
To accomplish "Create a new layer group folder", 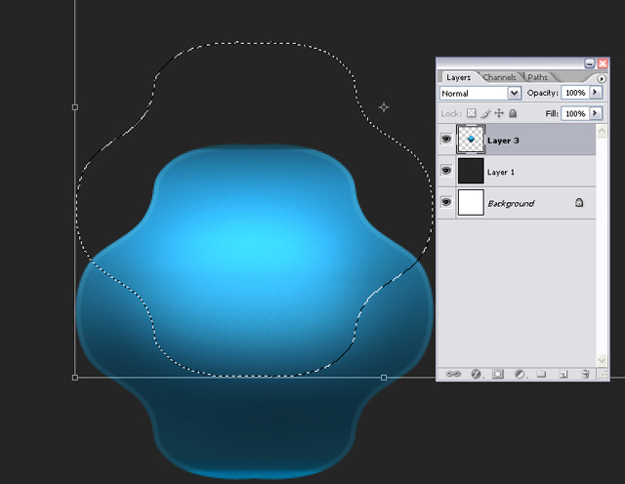I will point(541,374).
